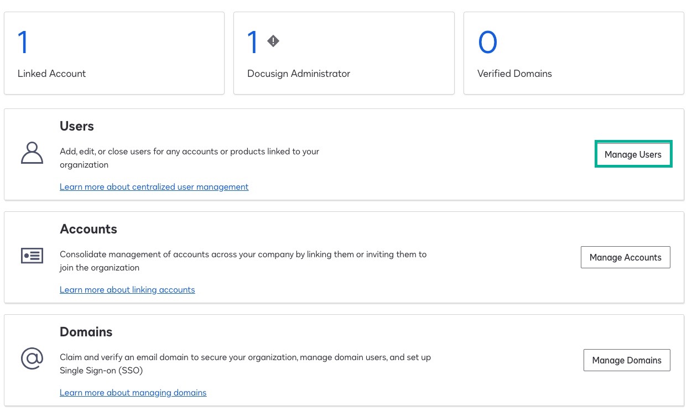Open the managing domains learn more link
The width and height of the screenshot is (692, 416).
(133, 392)
